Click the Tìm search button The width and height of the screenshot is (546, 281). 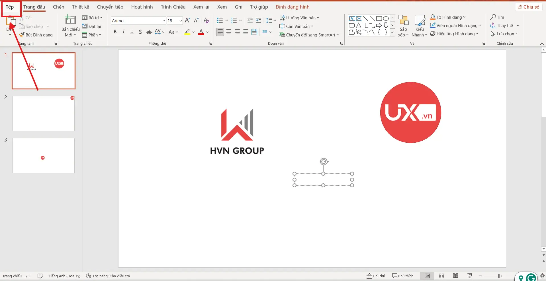[497, 17]
